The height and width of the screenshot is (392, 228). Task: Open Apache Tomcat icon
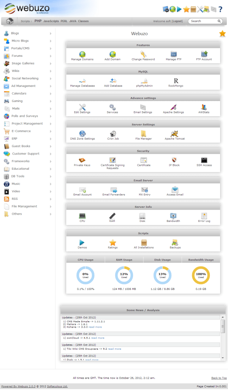click(174, 133)
